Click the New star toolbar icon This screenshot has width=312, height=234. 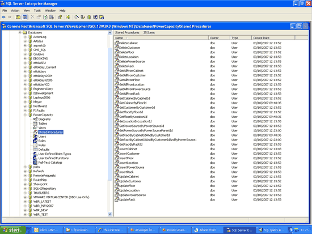[x=68, y=17]
